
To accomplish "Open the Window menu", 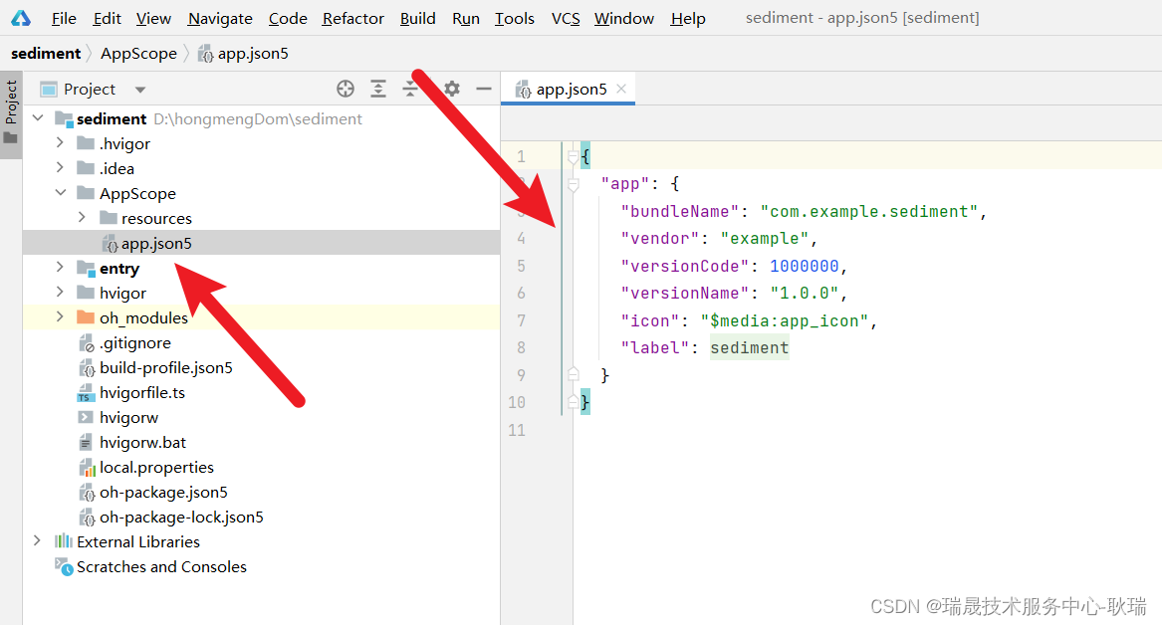I will pos(624,19).
